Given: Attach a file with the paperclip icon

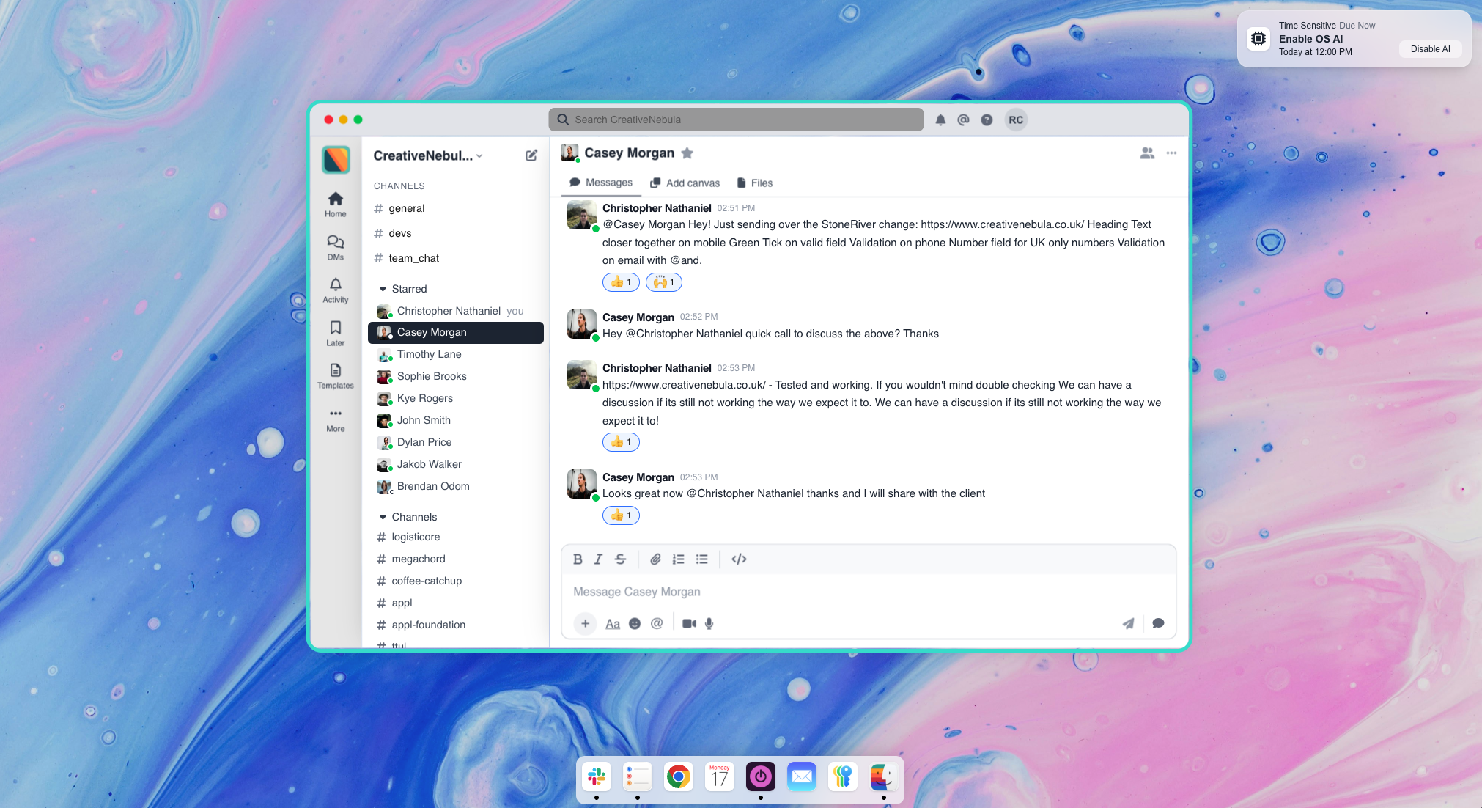Looking at the screenshot, I should (655, 559).
